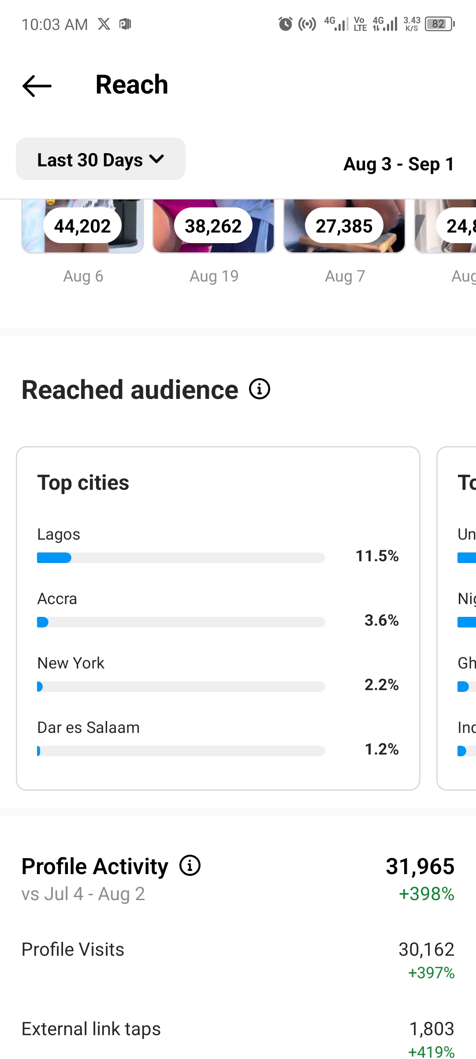The image size is (476, 1059).
Task: Open the partially visible top countries card
Action: coord(457,618)
